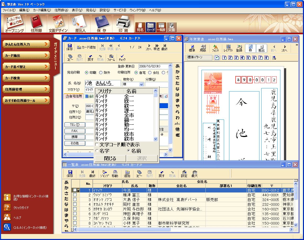Expand the 年賀葉書 toolbar overflow chevron
Image resolution: width=304 pixels, height=240 pixels.
[x=297, y=45]
